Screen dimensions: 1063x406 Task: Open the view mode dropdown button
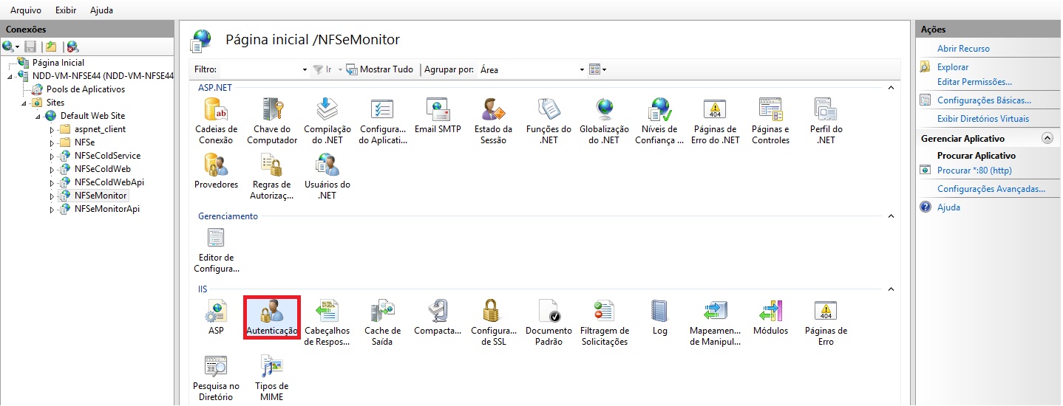[x=598, y=69]
